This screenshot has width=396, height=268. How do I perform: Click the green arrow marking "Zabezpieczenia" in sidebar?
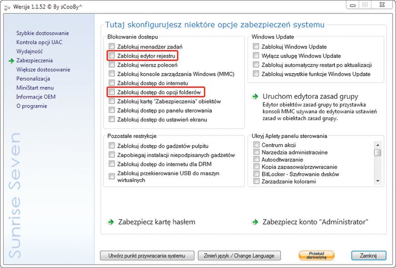(x=12, y=60)
